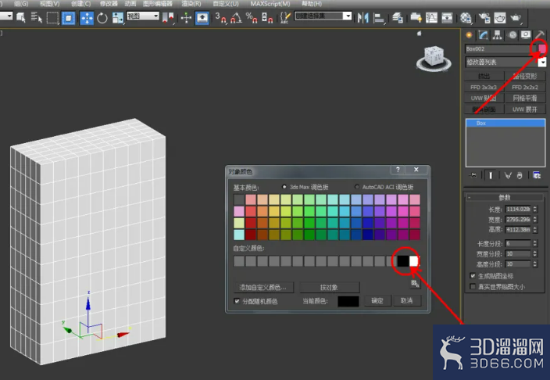Toggle Percent Snap
The width and height of the screenshot is (550, 380).
[x=252, y=17]
